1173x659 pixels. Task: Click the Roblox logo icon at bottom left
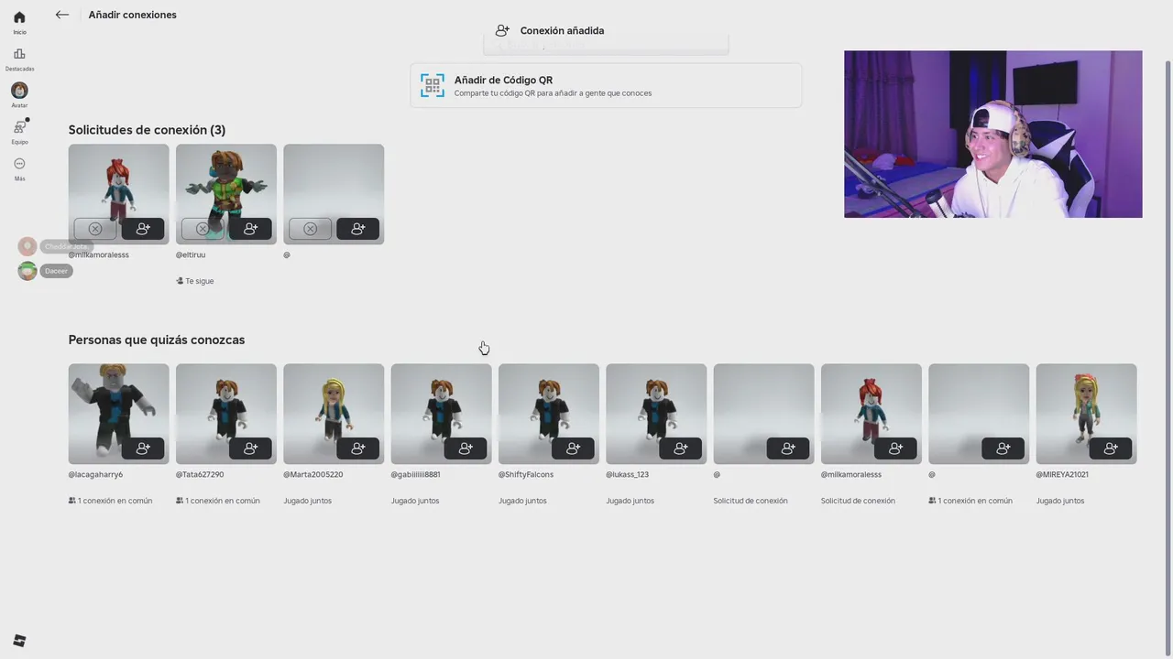pos(19,641)
